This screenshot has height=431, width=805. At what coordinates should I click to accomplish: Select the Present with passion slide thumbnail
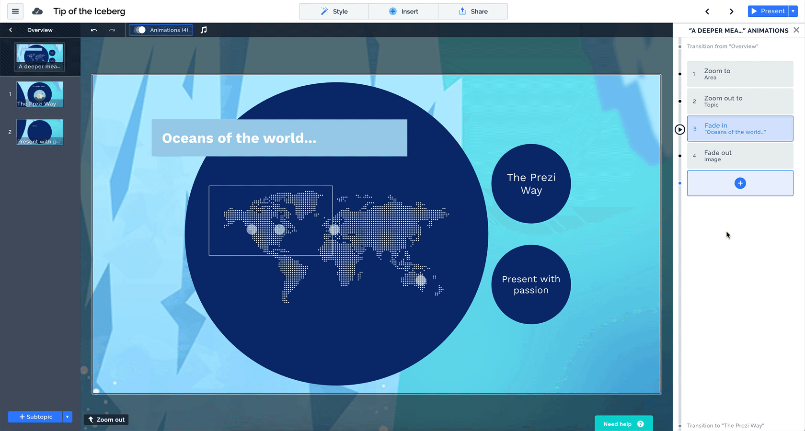pos(40,132)
